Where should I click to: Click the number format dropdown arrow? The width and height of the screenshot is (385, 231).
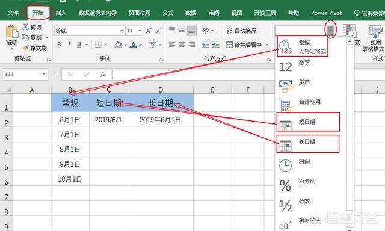330,31
